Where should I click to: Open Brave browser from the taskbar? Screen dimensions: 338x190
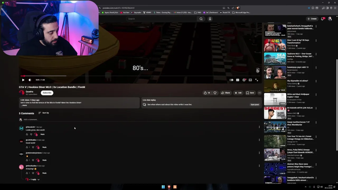click(169, 187)
